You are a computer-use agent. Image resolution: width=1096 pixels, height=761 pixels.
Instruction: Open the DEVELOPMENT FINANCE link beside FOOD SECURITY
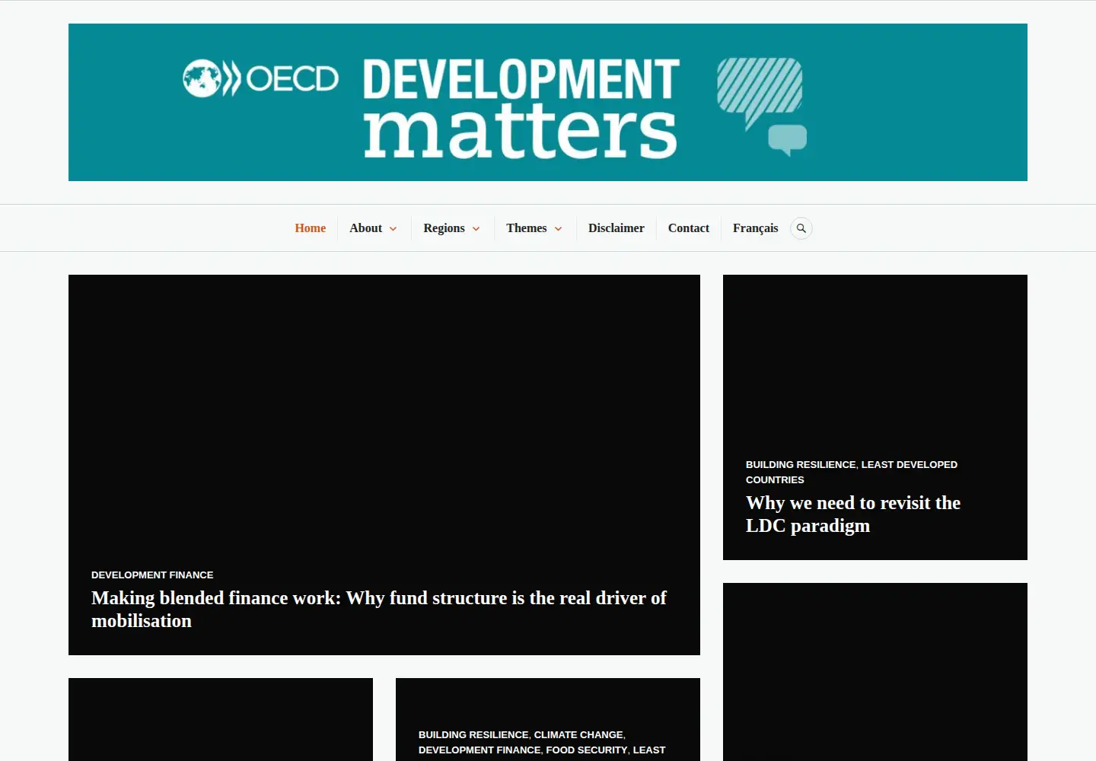tap(479, 750)
